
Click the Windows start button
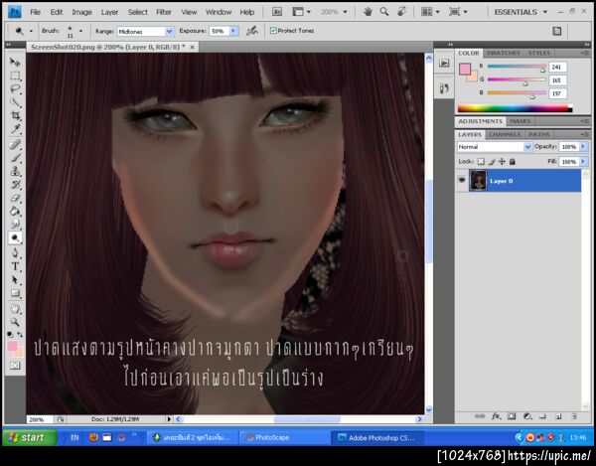(29, 437)
